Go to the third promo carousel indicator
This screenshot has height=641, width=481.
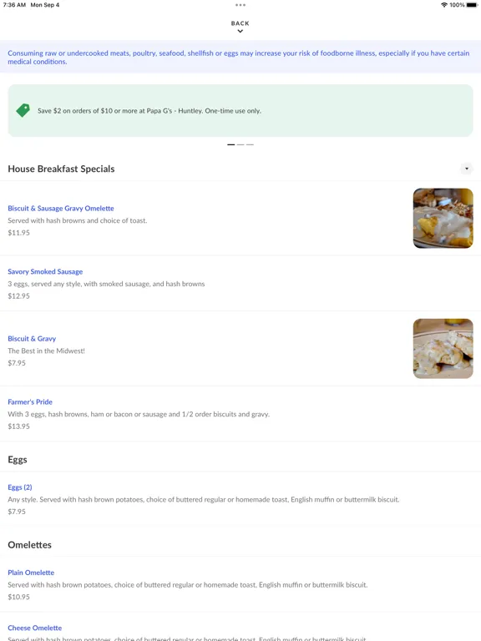pyautogui.click(x=250, y=144)
